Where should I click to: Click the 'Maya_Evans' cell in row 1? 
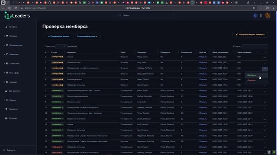142,57
